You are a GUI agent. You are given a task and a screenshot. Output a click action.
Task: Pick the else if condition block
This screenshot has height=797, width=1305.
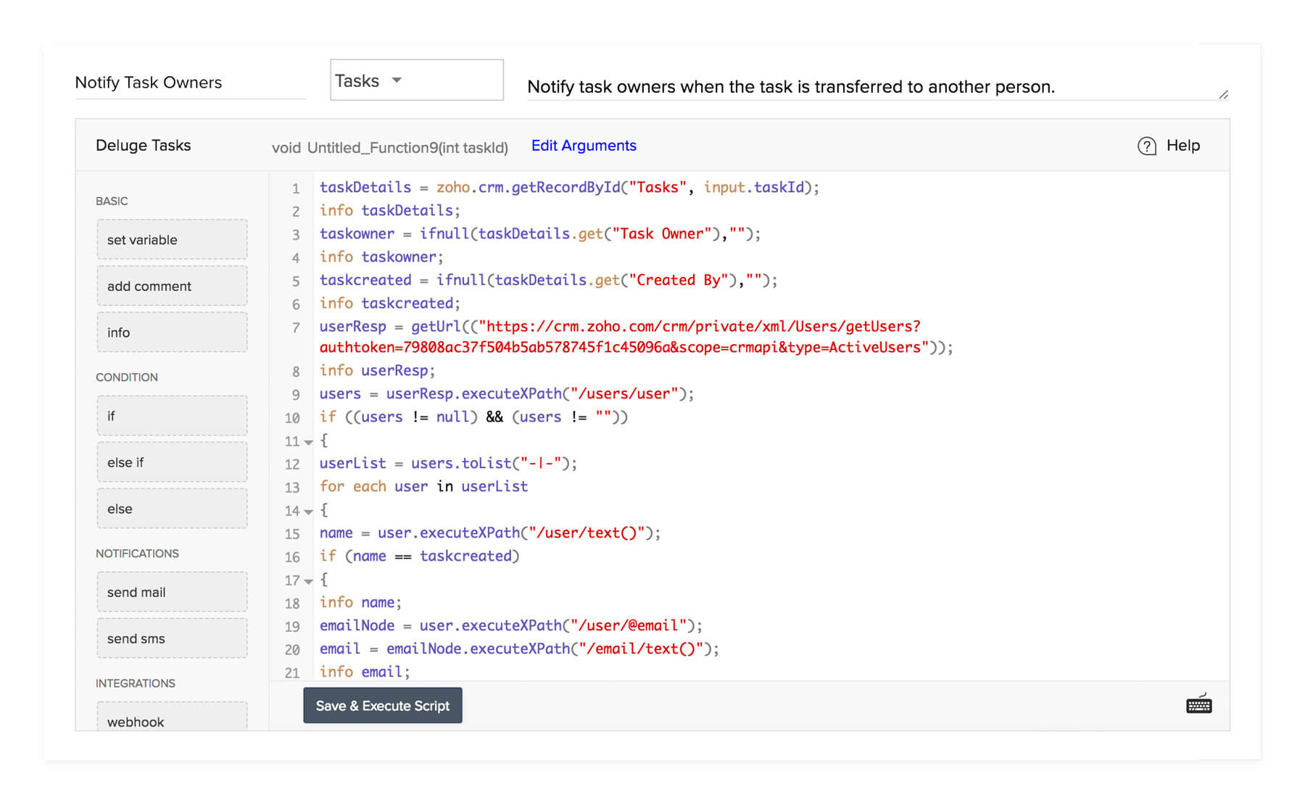(172, 462)
